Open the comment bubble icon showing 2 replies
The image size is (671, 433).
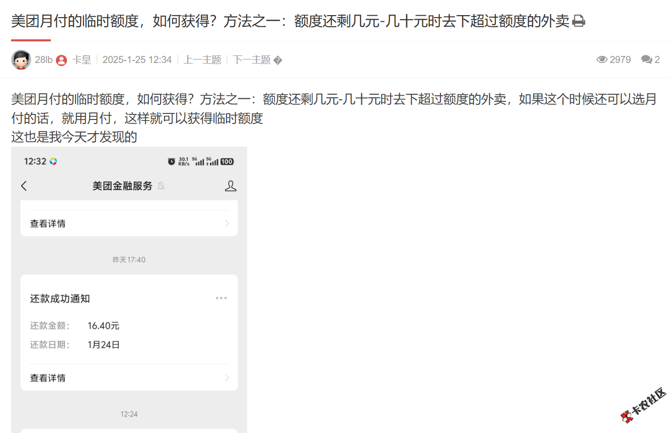point(646,59)
